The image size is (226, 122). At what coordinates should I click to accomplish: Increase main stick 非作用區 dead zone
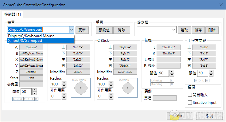tap(64, 95)
